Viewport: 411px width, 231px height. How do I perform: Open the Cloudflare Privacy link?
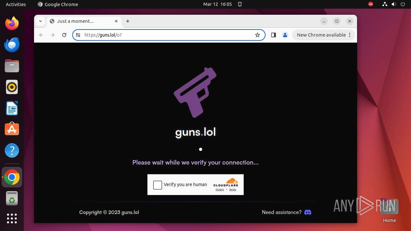tap(220, 190)
